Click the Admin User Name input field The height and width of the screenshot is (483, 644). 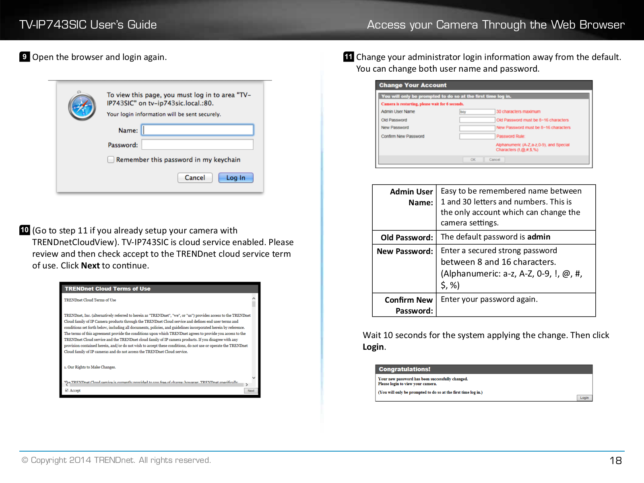tap(477, 111)
